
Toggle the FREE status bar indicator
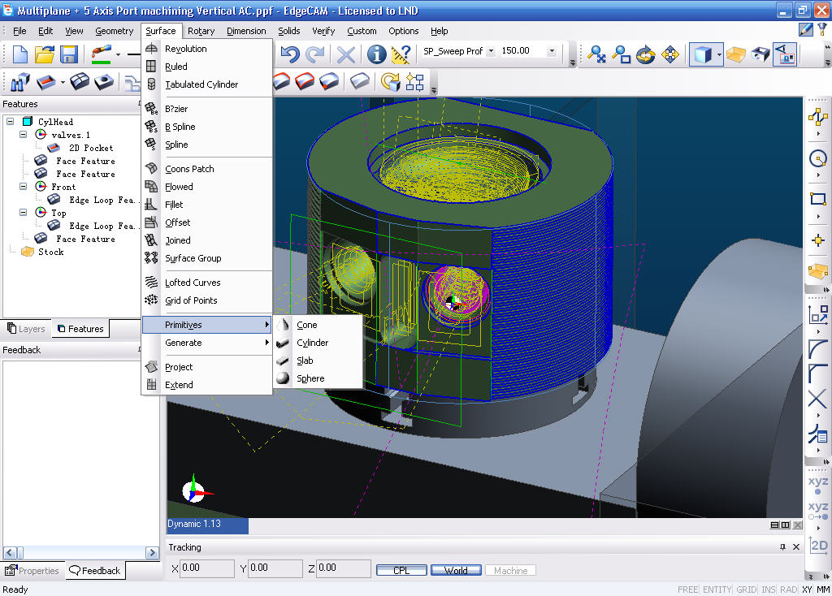[x=687, y=590]
